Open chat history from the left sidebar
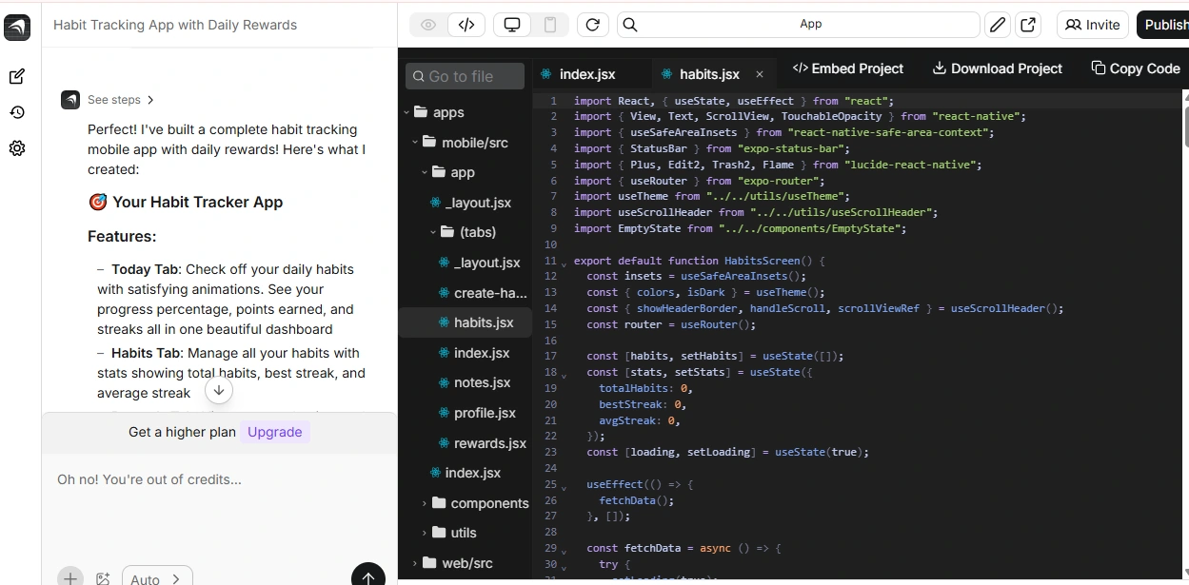1189x585 pixels. 17,112
